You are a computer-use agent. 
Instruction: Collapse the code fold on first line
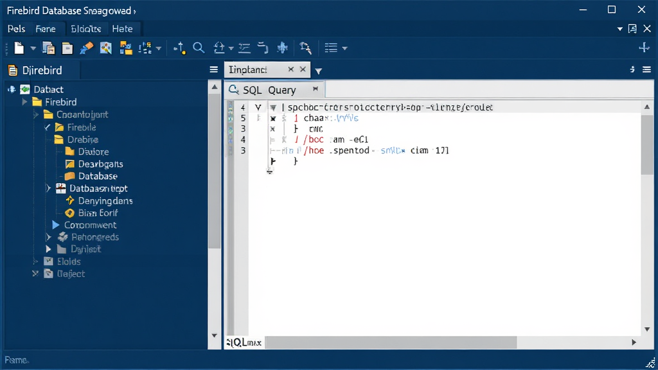point(273,108)
